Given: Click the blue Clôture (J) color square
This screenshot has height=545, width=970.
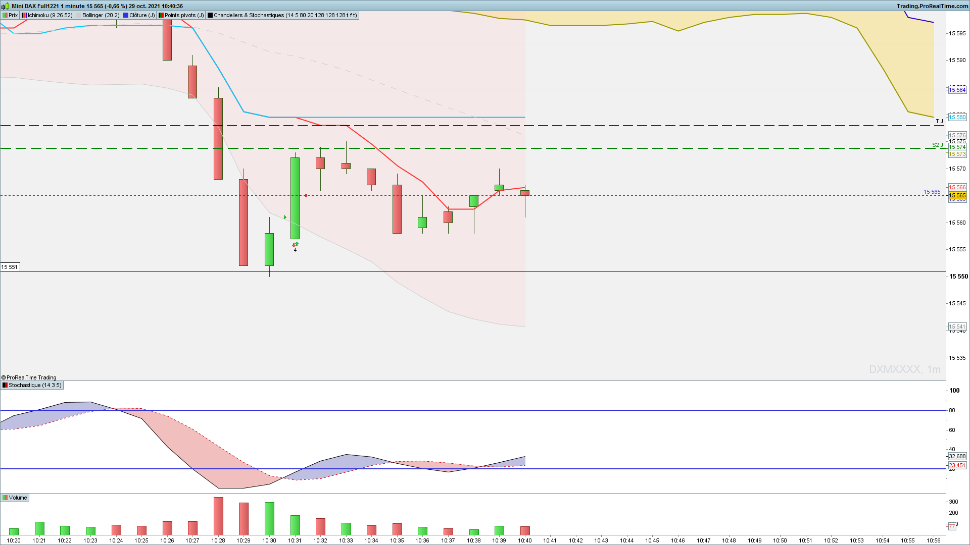Looking at the screenshot, I should pos(126,15).
